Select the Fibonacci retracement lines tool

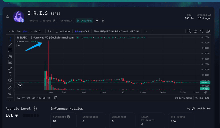coord(10,51)
